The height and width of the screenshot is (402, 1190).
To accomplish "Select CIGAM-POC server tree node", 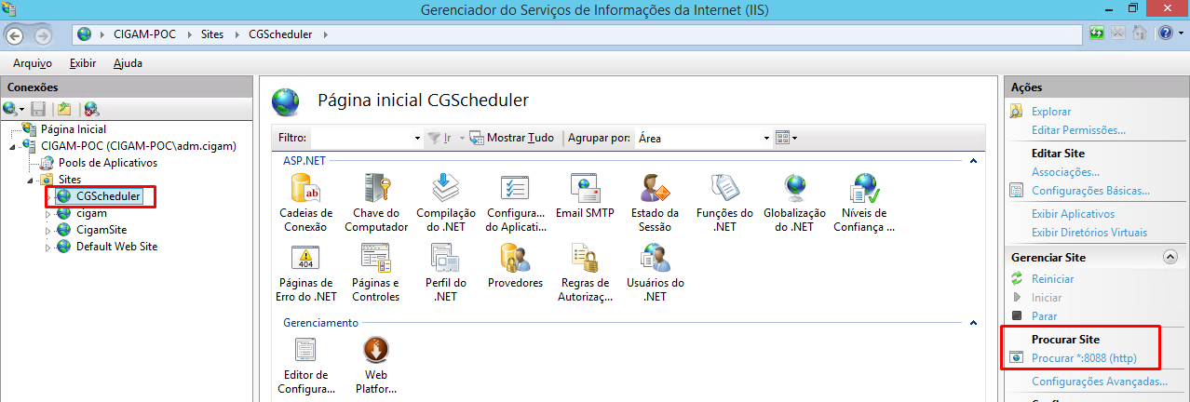I will pyautogui.click(x=139, y=146).
